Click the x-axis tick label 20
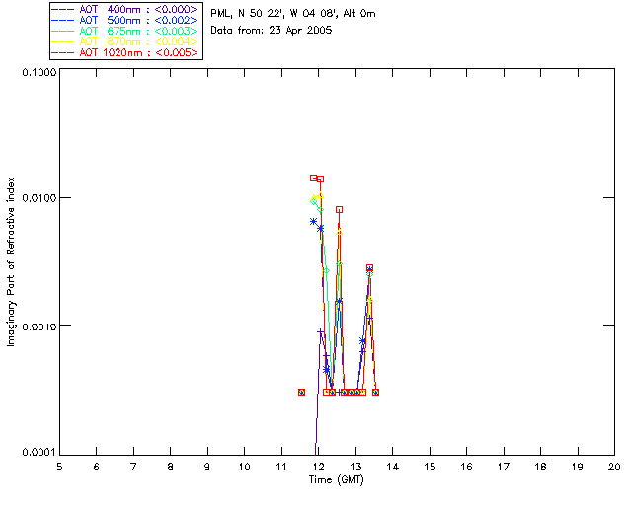Image resolution: width=632 pixels, height=505 pixels. (614, 467)
